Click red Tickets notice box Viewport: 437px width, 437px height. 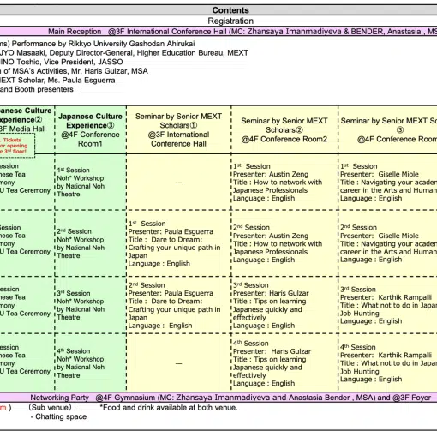point(15,146)
